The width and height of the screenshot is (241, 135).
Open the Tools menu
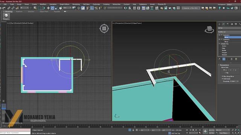(x=12, y=4)
